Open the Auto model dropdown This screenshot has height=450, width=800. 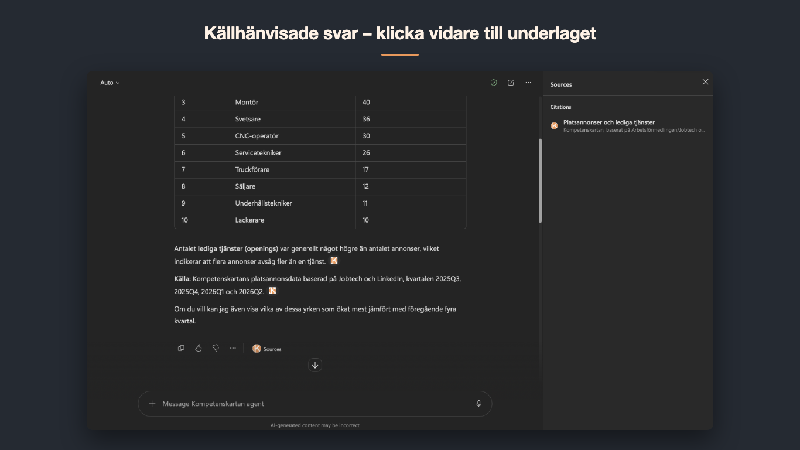click(110, 83)
